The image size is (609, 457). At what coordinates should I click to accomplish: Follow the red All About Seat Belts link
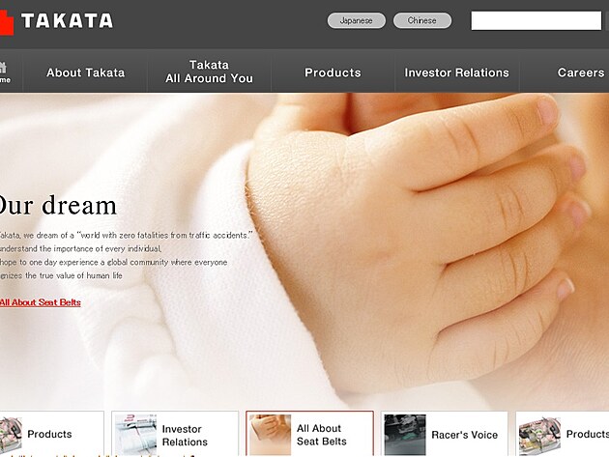click(40, 302)
